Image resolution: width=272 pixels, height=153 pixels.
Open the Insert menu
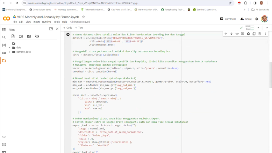click(x=37, y=22)
